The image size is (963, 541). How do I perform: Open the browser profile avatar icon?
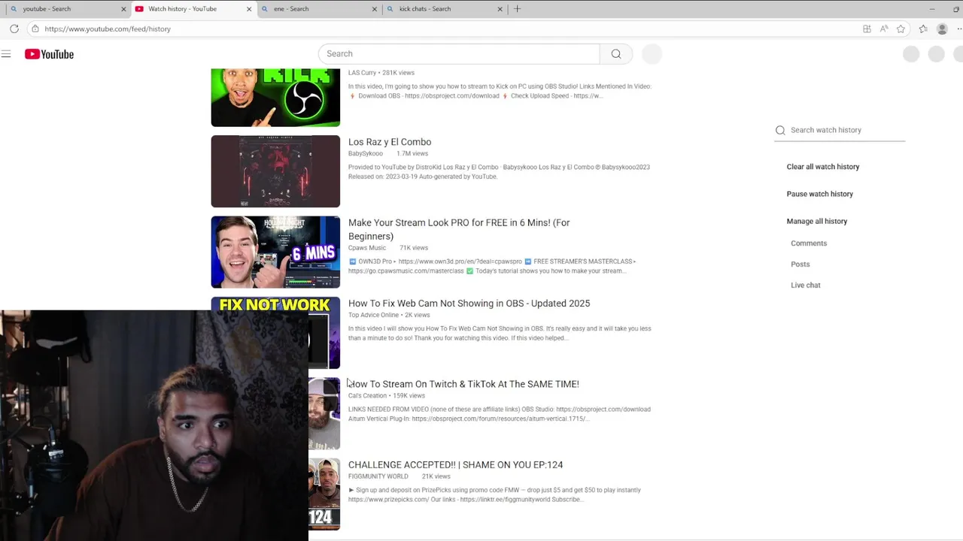tap(942, 29)
